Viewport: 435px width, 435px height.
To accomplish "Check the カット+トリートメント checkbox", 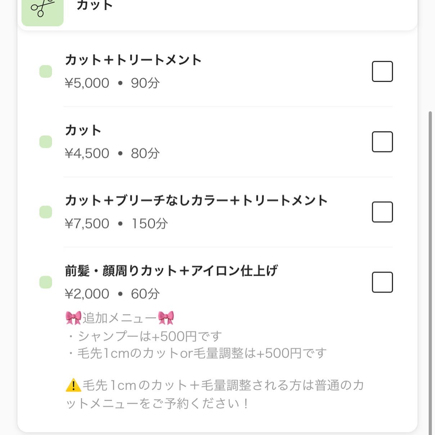I will [x=382, y=72].
